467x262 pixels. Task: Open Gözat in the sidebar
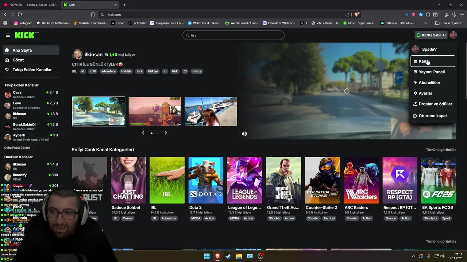pos(31,60)
